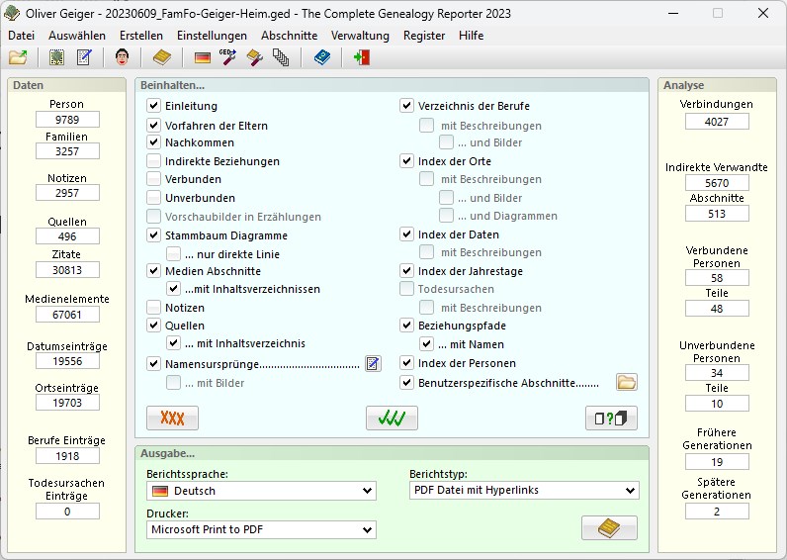Click the edit icon beside Namensursprünge
Image resolution: width=787 pixels, height=560 pixels.
coord(373,363)
